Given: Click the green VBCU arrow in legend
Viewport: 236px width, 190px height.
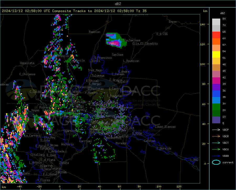Looking at the screenshot, I should pyautogui.click(x=216, y=149).
